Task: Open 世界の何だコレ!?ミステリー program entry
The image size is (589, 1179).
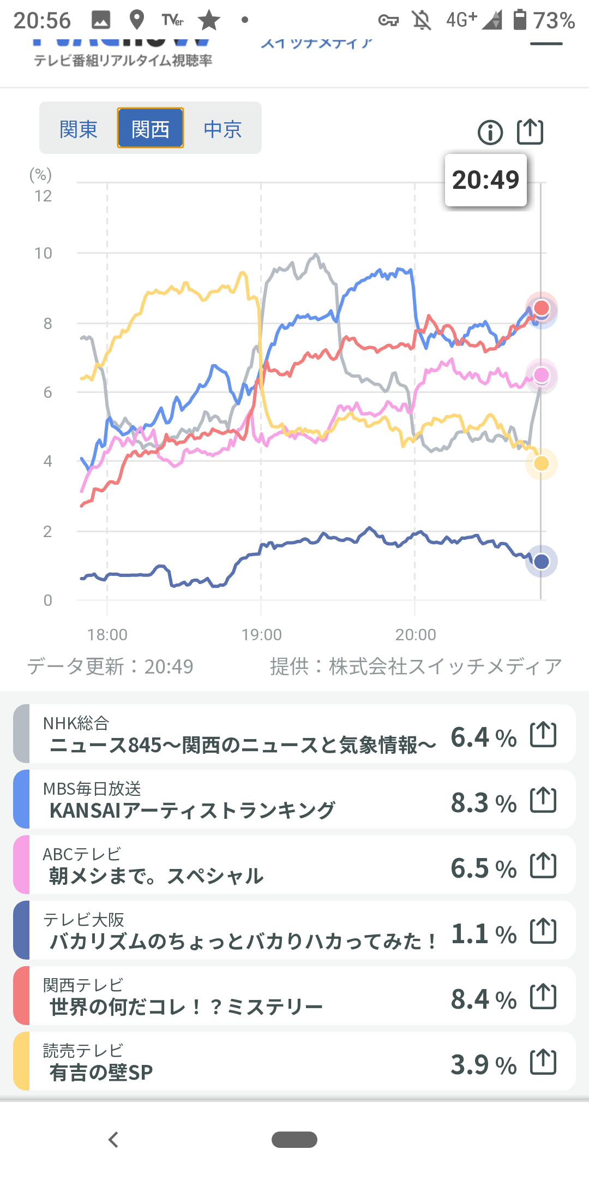Action: (x=186, y=1007)
